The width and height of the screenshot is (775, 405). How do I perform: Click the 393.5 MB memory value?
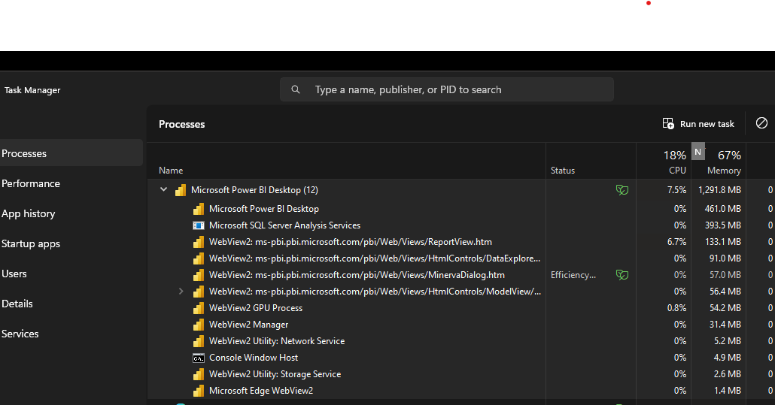pyautogui.click(x=722, y=225)
